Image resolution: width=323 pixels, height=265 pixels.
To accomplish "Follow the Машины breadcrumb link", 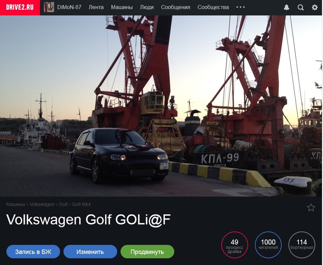I will 16,204.
